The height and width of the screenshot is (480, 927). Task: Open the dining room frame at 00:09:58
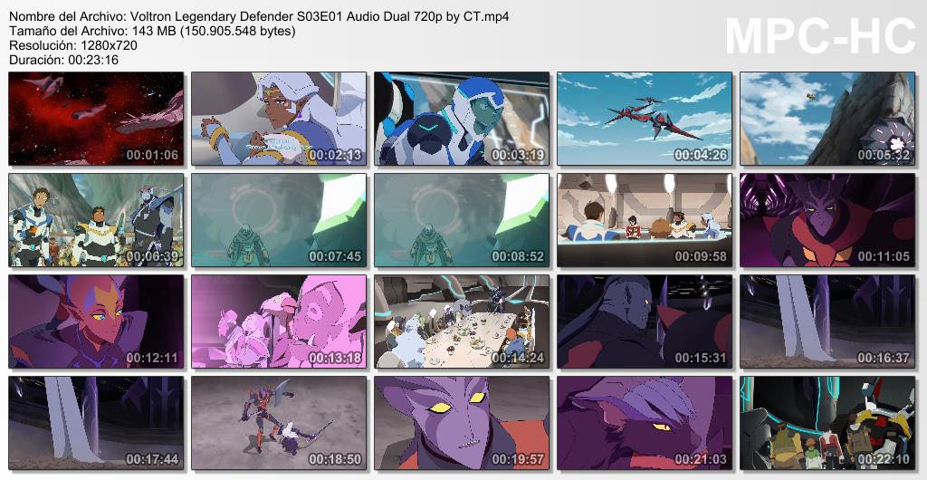point(645,220)
